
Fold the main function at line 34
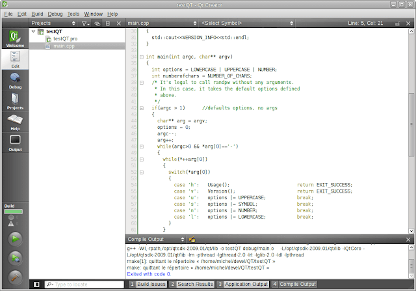(x=142, y=57)
